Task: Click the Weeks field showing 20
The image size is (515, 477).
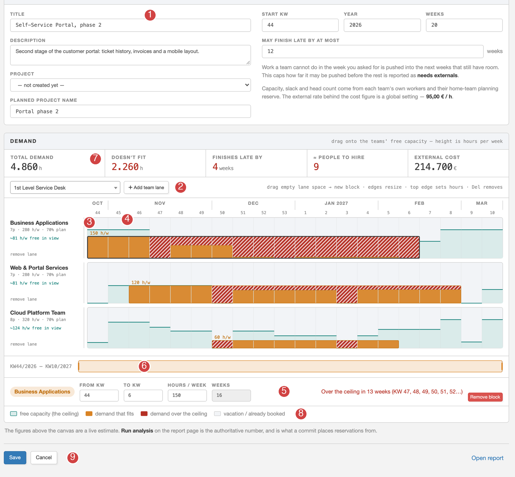Action: pos(464,25)
